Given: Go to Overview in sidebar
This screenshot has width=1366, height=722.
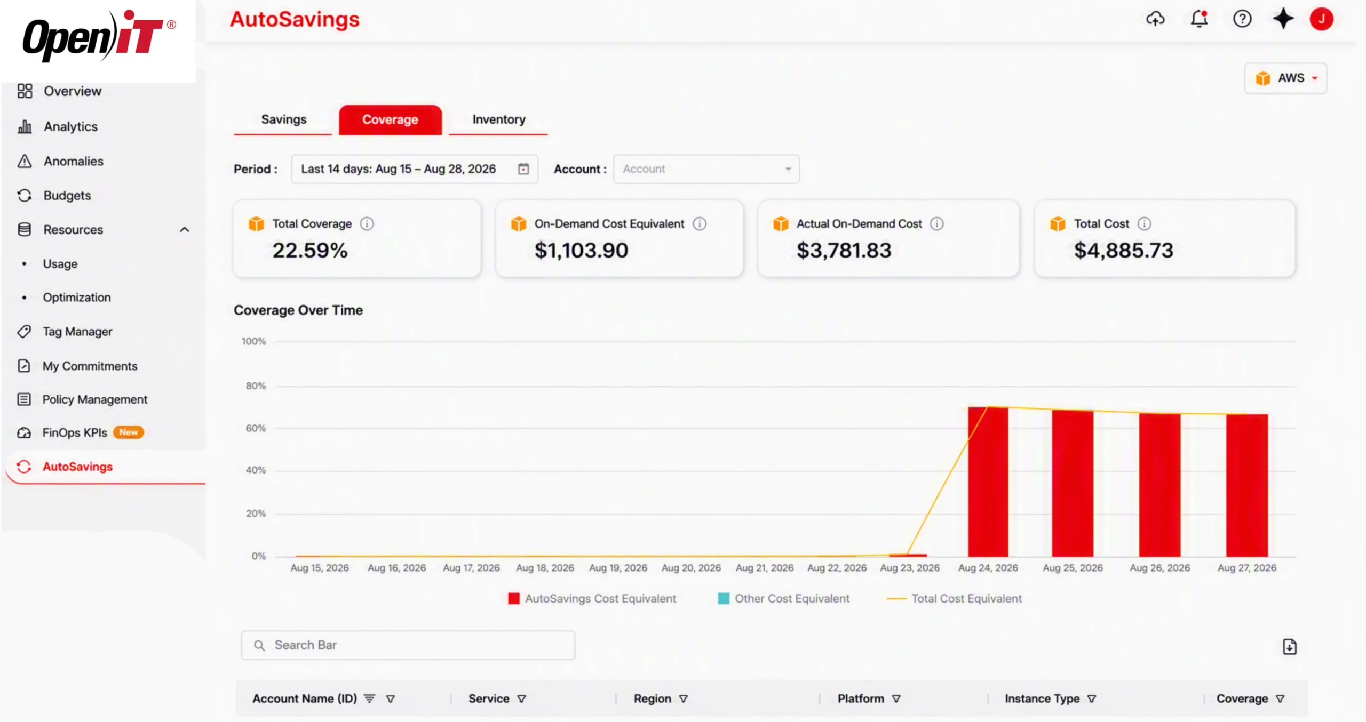Looking at the screenshot, I should point(73,91).
